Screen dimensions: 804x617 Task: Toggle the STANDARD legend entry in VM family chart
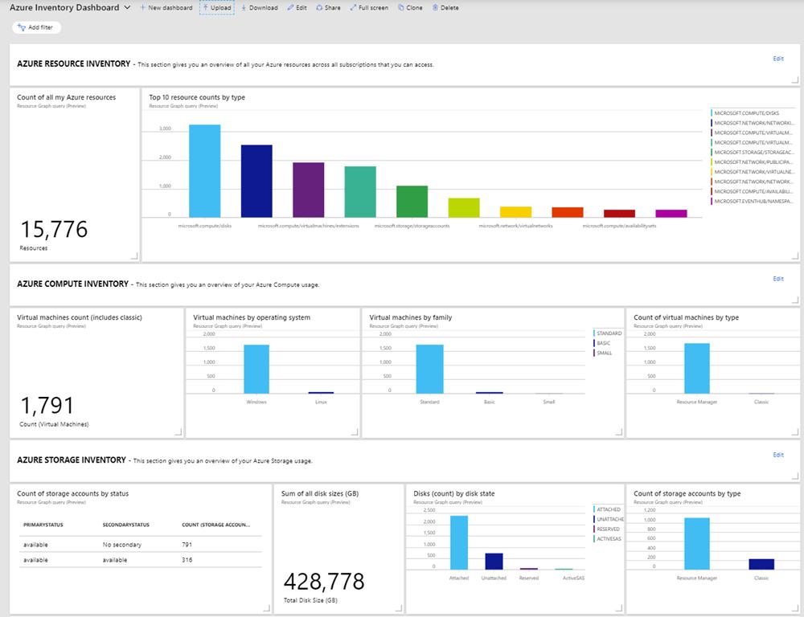pos(609,333)
